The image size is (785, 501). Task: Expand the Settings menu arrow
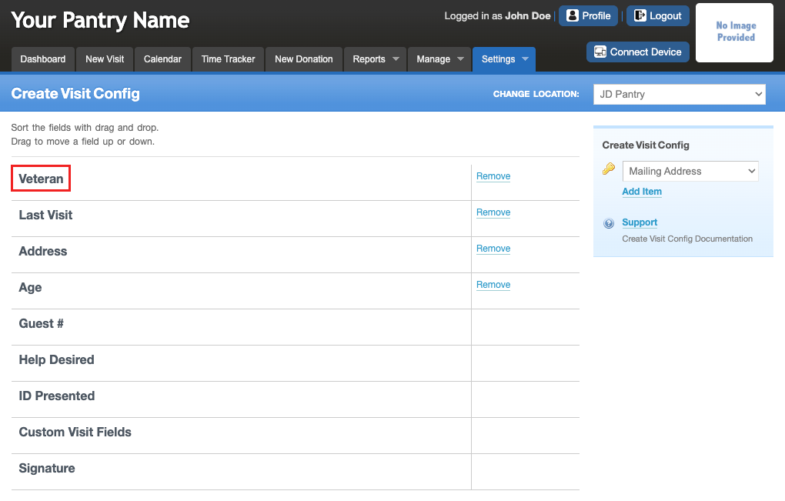click(x=525, y=59)
